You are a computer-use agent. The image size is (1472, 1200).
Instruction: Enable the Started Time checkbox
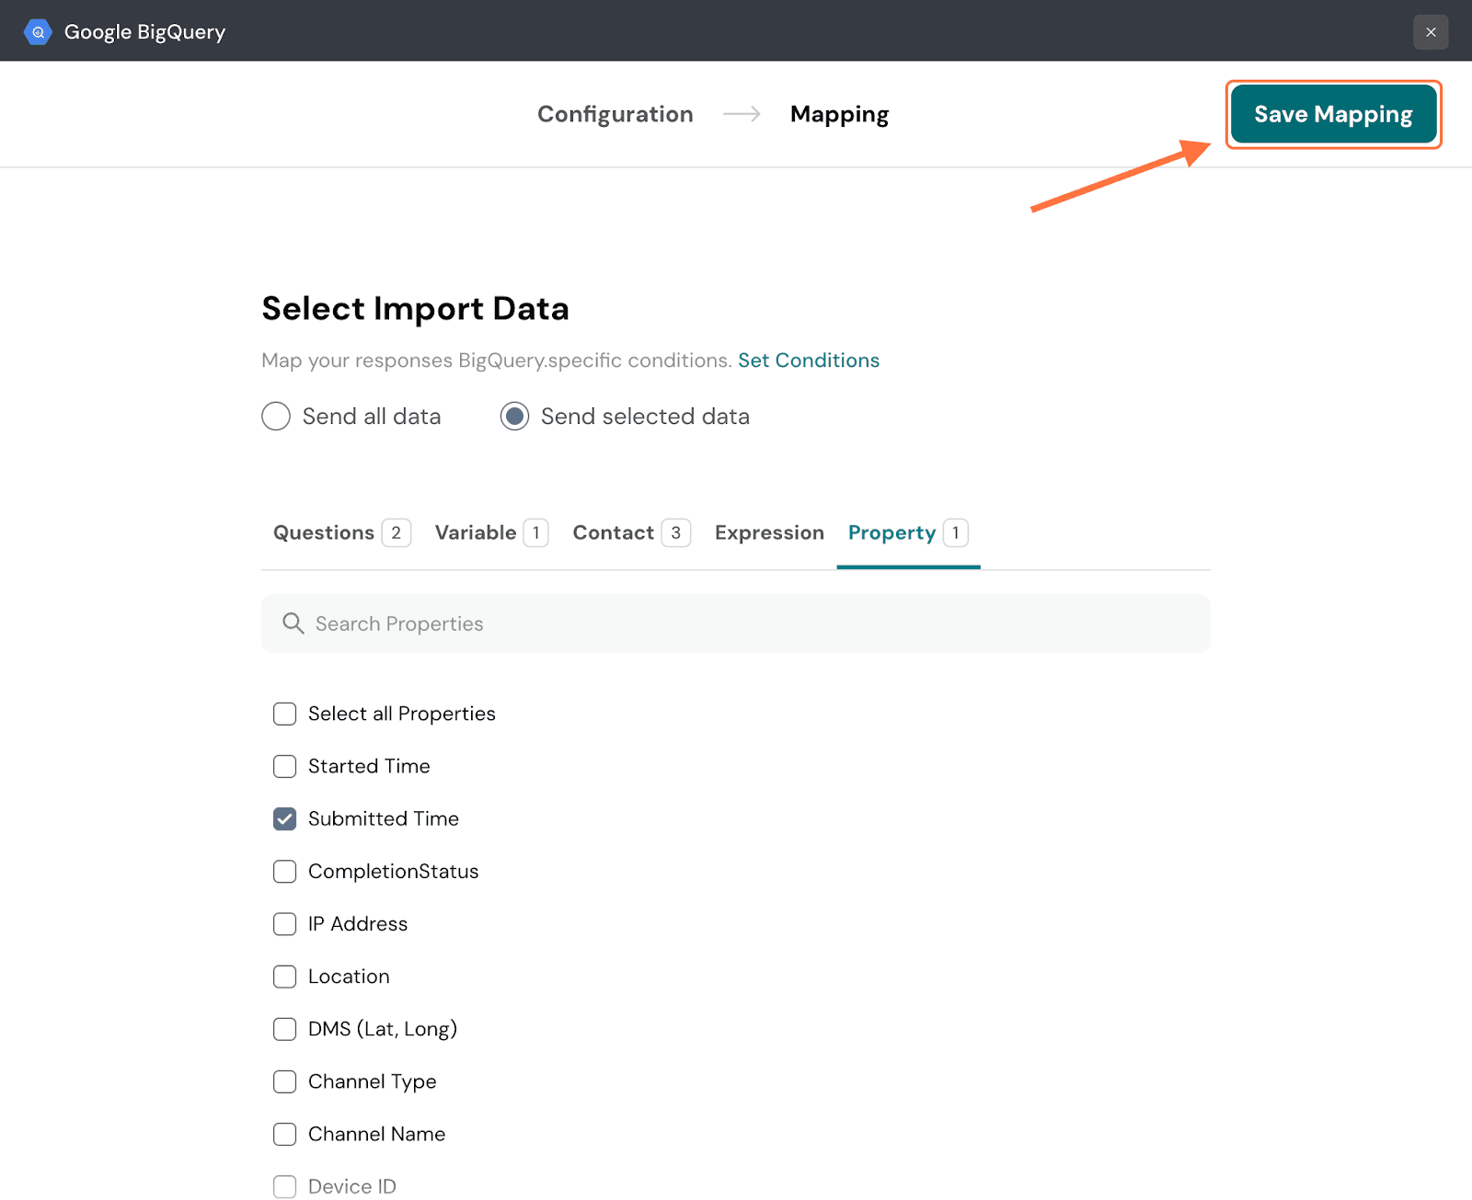click(x=285, y=767)
